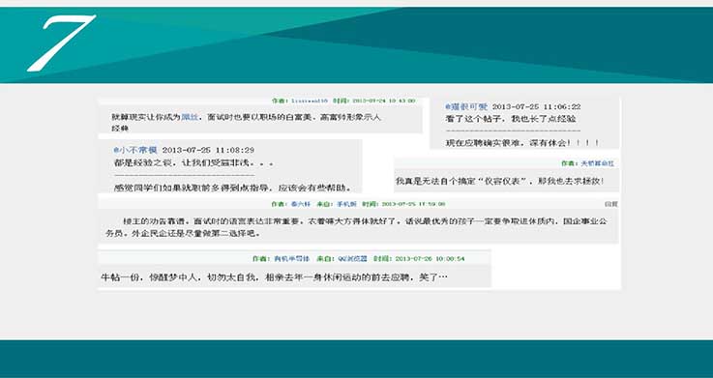
Task: Open the author link in the 2013-07-26 post
Action: (291, 258)
